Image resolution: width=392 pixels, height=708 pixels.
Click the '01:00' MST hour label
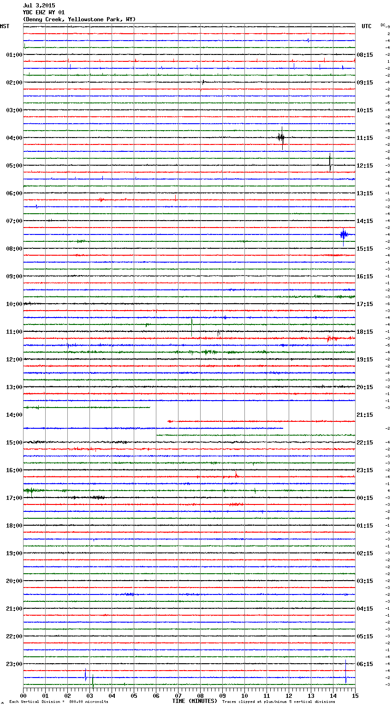14,55
